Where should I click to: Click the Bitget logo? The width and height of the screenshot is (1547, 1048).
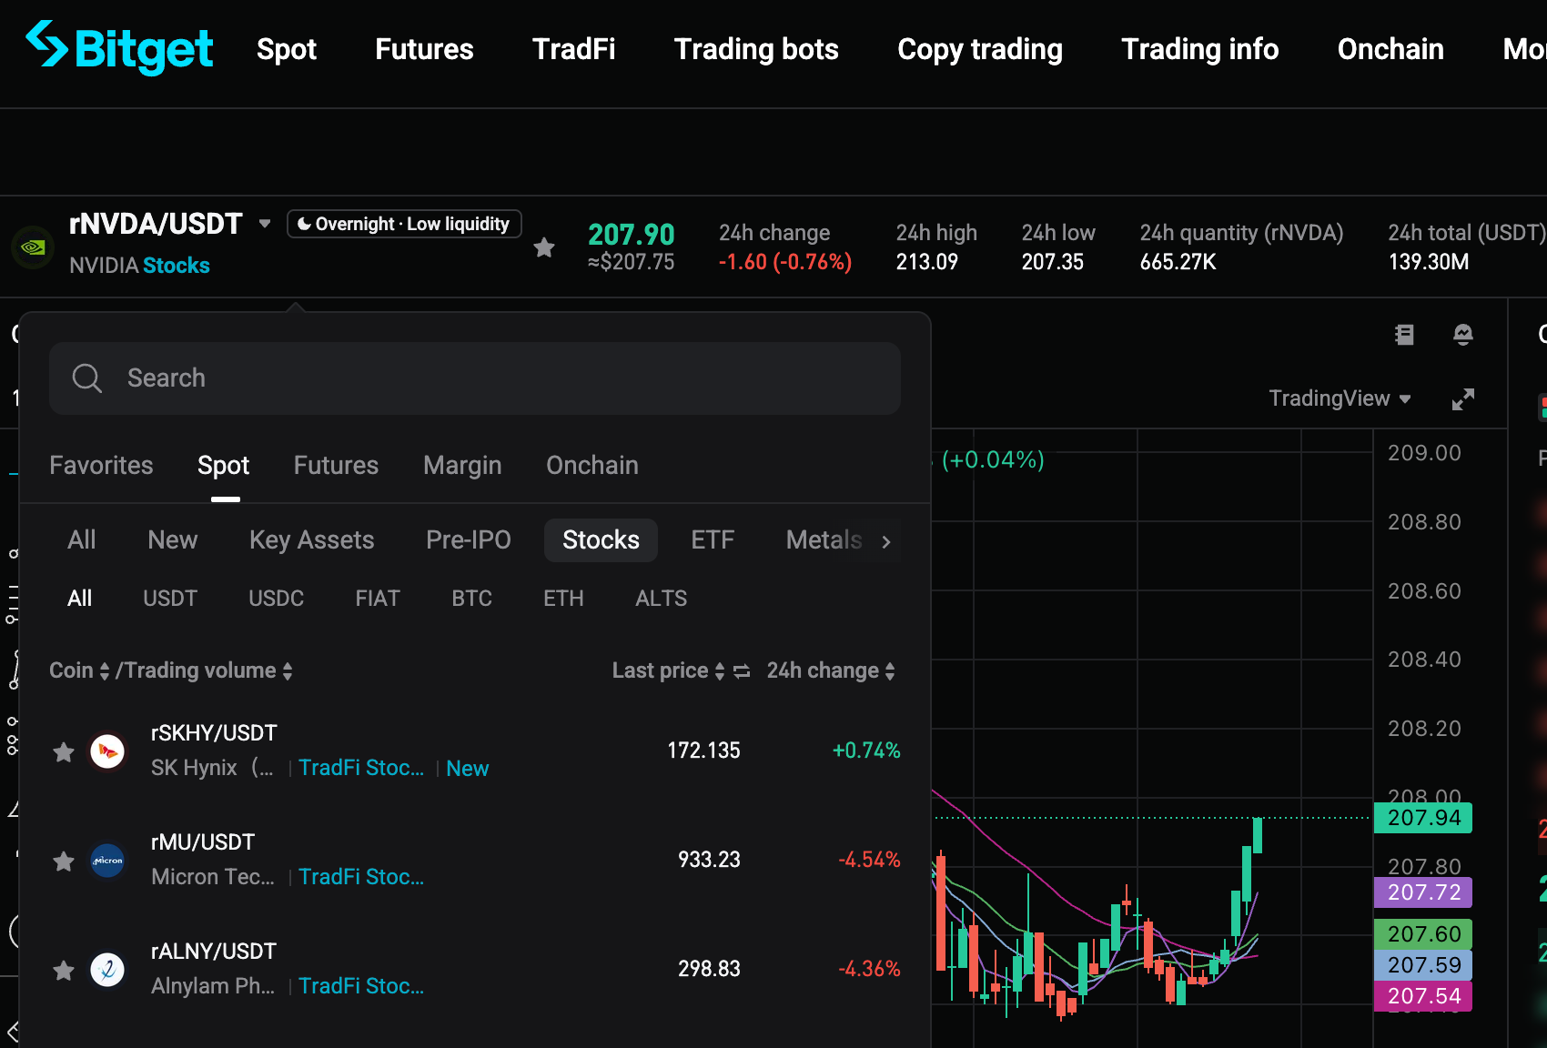point(120,48)
